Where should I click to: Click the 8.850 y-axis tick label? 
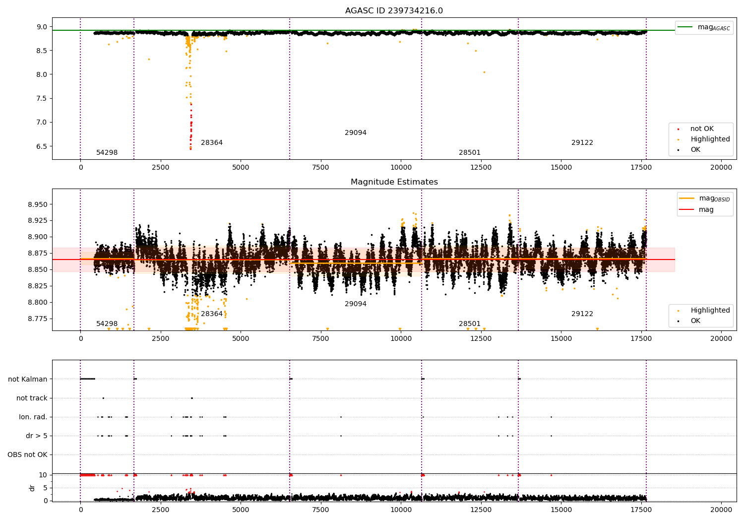click(39, 270)
